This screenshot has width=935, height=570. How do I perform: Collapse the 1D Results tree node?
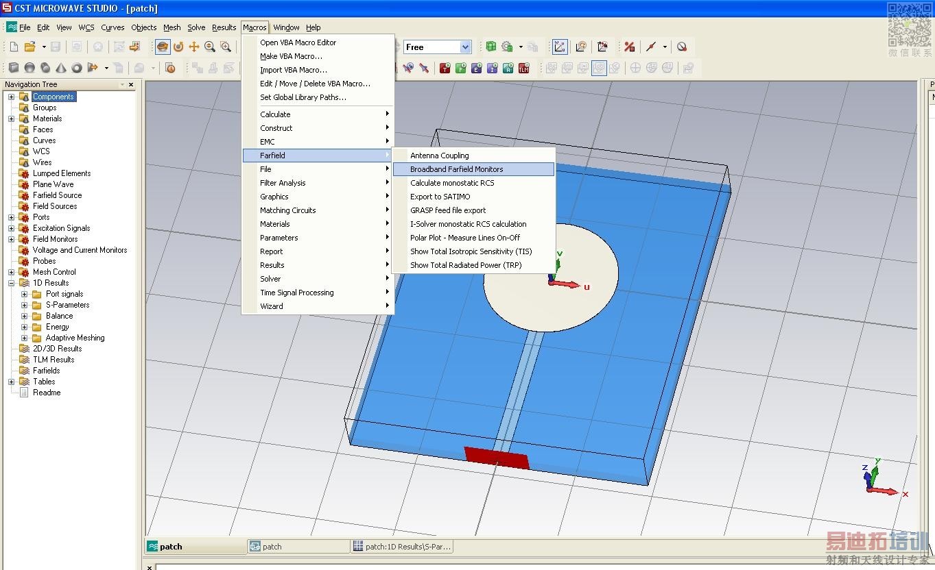coord(11,283)
